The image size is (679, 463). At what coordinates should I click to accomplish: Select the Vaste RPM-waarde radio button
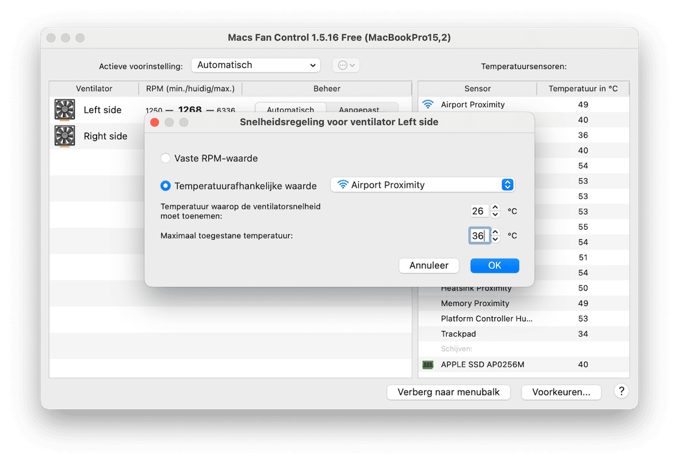click(x=165, y=159)
